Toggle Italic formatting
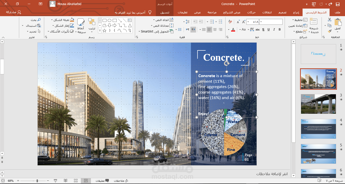Screen dimensions: 345x184 (274, 29)
